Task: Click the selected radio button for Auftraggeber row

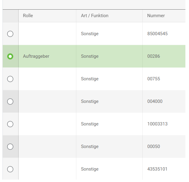Action: (10, 56)
